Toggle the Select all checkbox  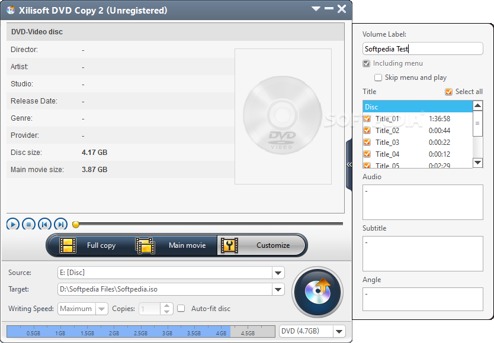(x=448, y=92)
